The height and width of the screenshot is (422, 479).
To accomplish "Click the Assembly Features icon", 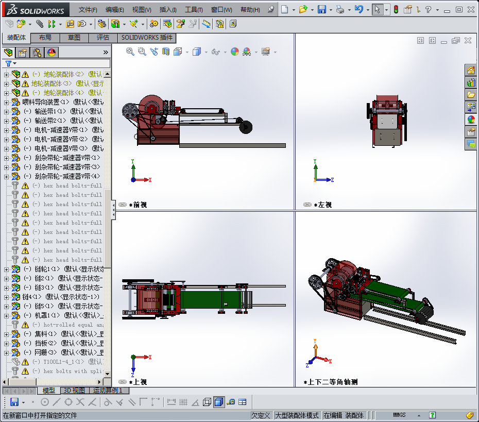I will tap(115, 24).
